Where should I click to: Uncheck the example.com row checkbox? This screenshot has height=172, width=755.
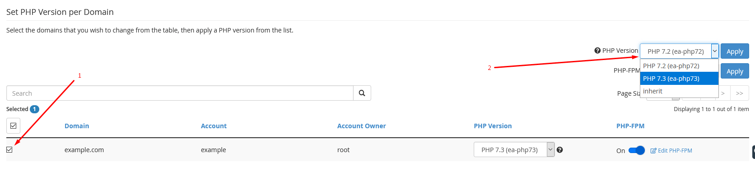9,149
